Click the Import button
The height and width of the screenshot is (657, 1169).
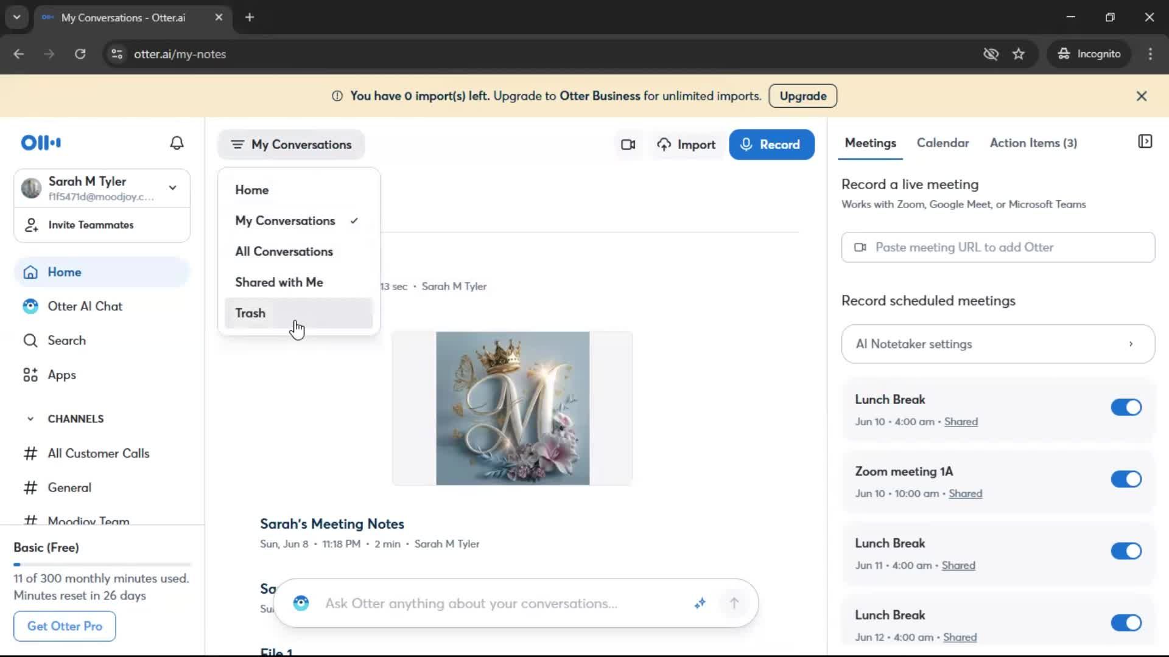coord(686,145)
